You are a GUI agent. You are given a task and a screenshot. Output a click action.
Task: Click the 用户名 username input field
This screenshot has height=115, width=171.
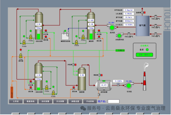click(x=114, y=101)
